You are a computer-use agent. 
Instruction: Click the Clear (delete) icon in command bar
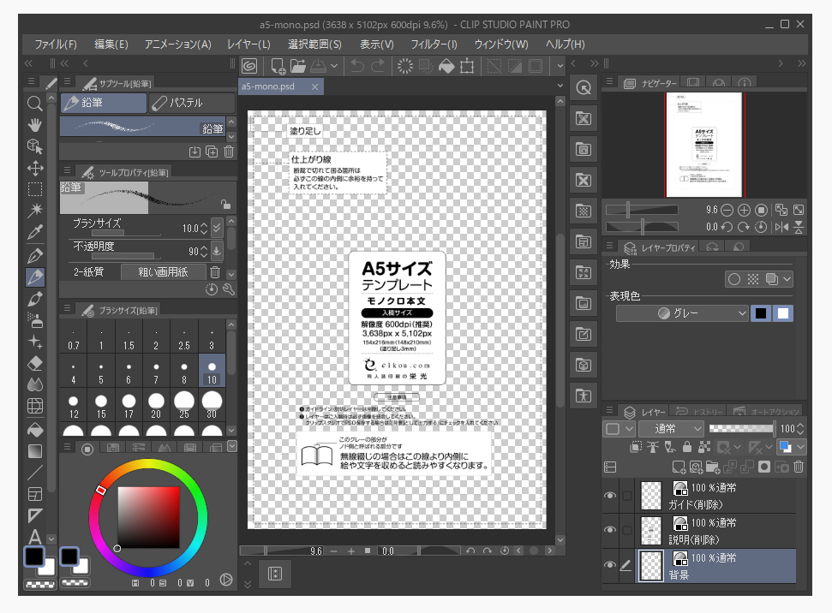(404, 66)
